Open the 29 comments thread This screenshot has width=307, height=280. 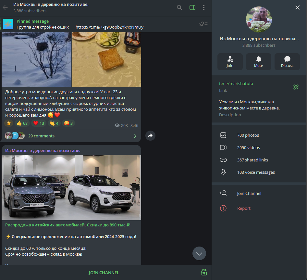point(71,136)
